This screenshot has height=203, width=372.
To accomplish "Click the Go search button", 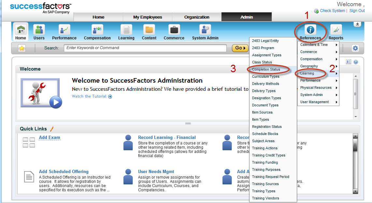I will coord(240,48).
